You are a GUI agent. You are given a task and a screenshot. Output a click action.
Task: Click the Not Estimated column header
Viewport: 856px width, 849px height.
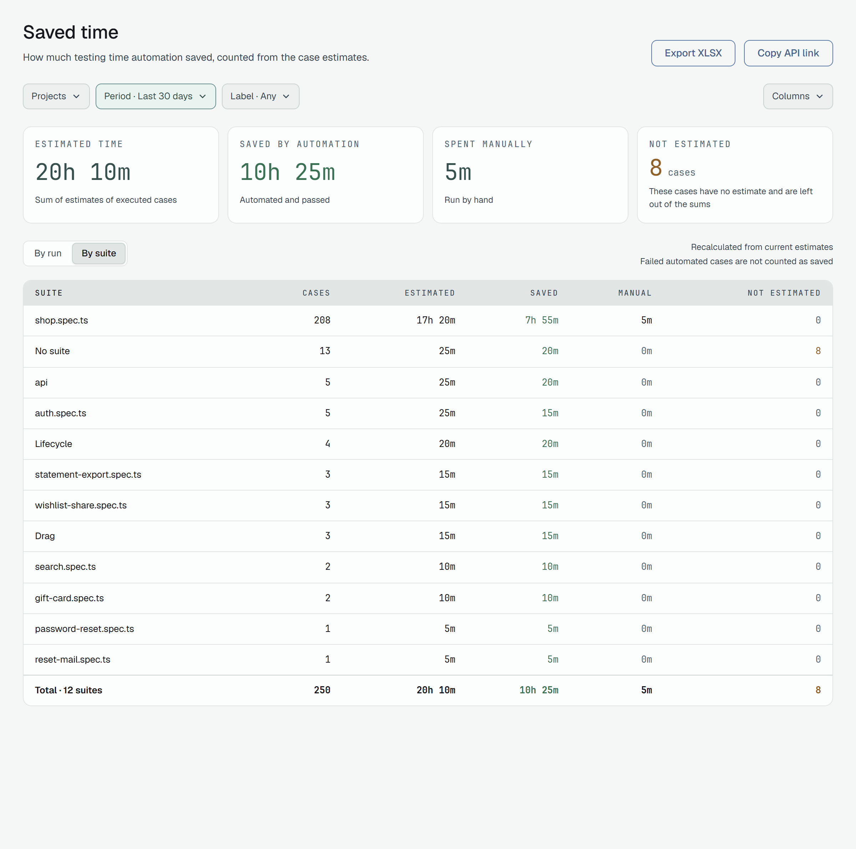[784, 293]
